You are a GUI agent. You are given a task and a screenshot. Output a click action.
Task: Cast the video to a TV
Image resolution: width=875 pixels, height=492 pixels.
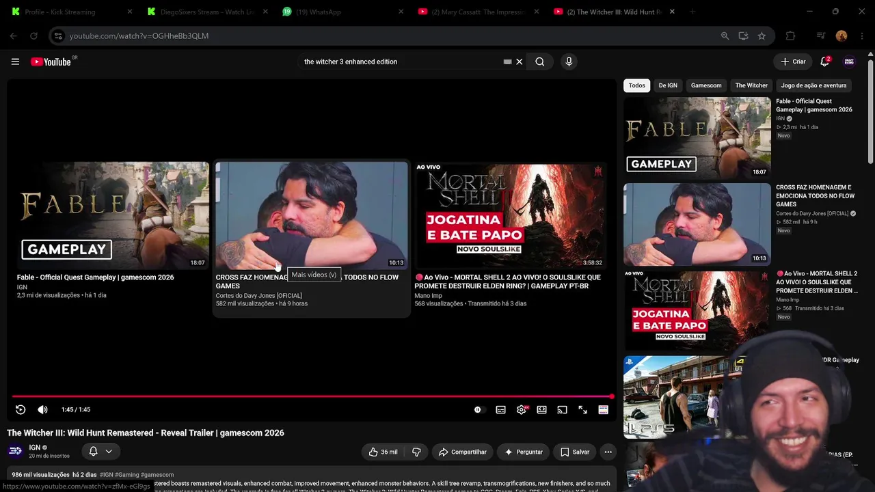click(562, 409)
